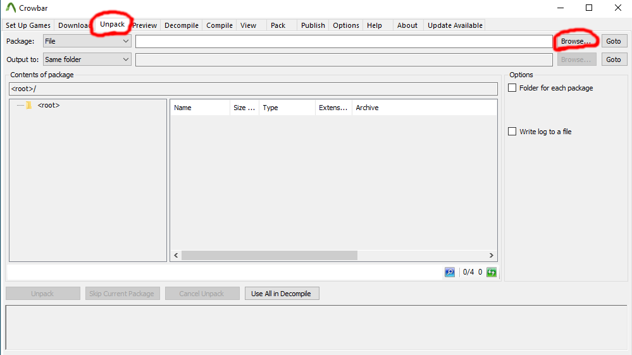
Task: Close the Crowbar window
Action: tap(618, 8)
